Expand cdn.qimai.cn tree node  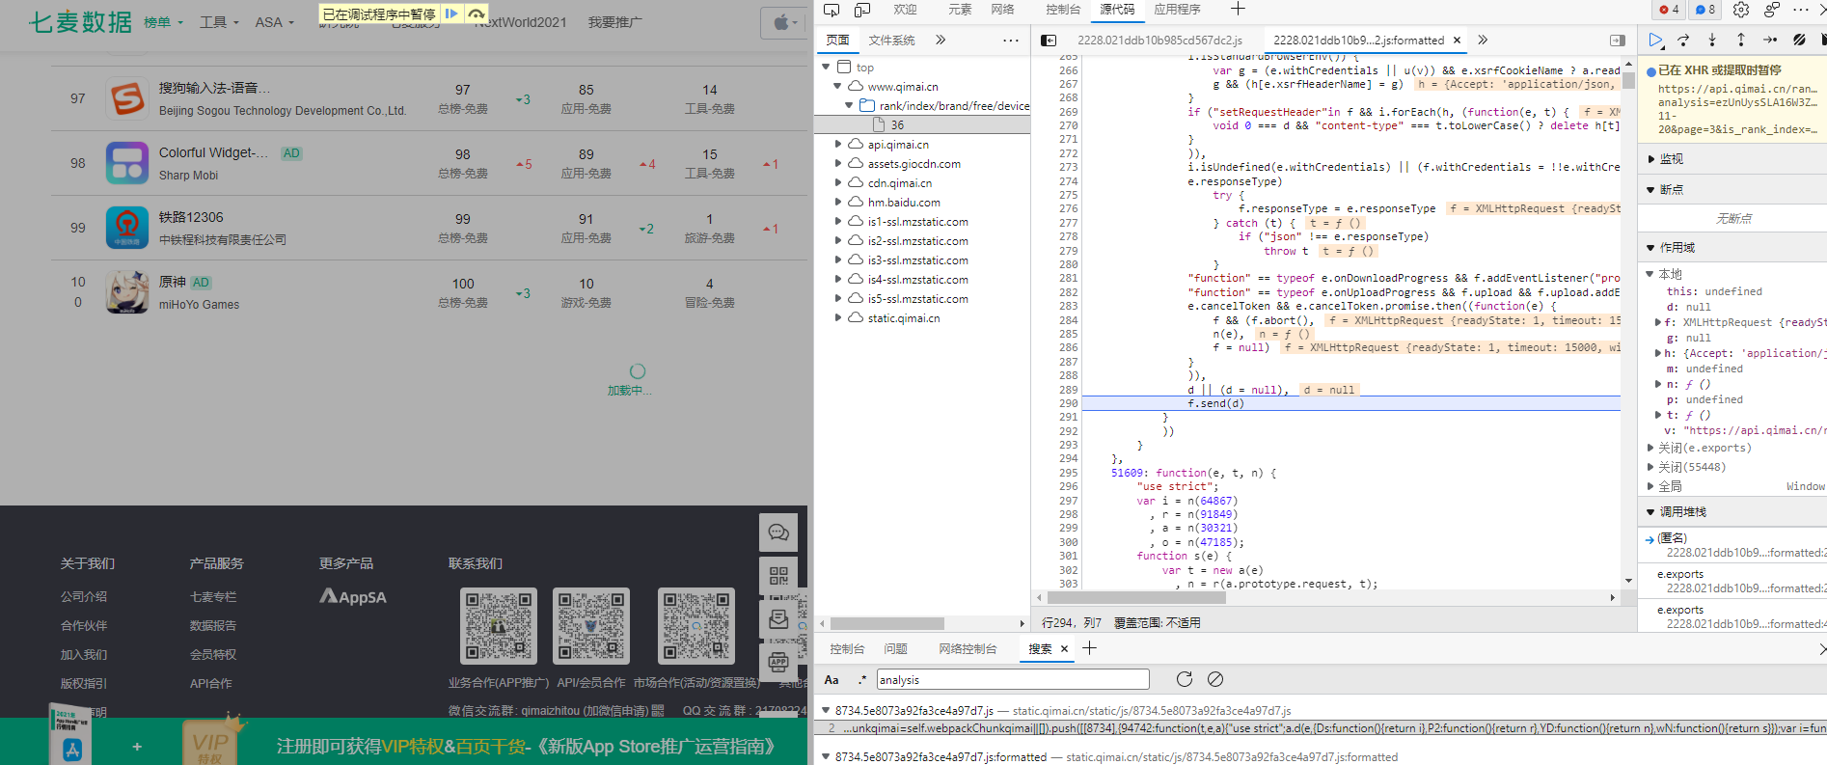pos(837,182)
